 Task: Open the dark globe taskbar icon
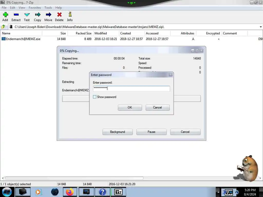(55, 192)
